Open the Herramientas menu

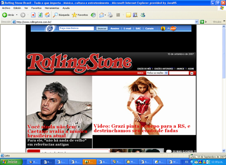pos(52,8)
